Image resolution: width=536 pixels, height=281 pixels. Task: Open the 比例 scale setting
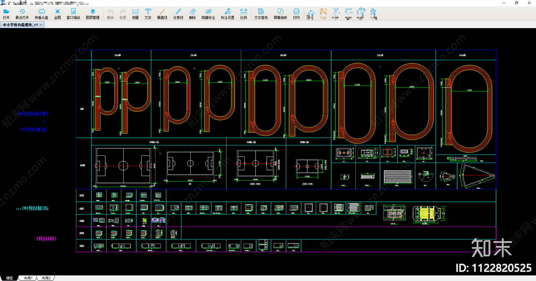(244, 14)
